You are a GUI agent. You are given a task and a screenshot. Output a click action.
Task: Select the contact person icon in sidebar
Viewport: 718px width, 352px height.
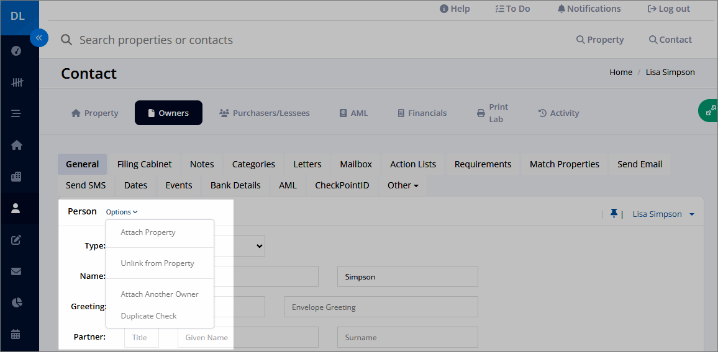[16, 208]
